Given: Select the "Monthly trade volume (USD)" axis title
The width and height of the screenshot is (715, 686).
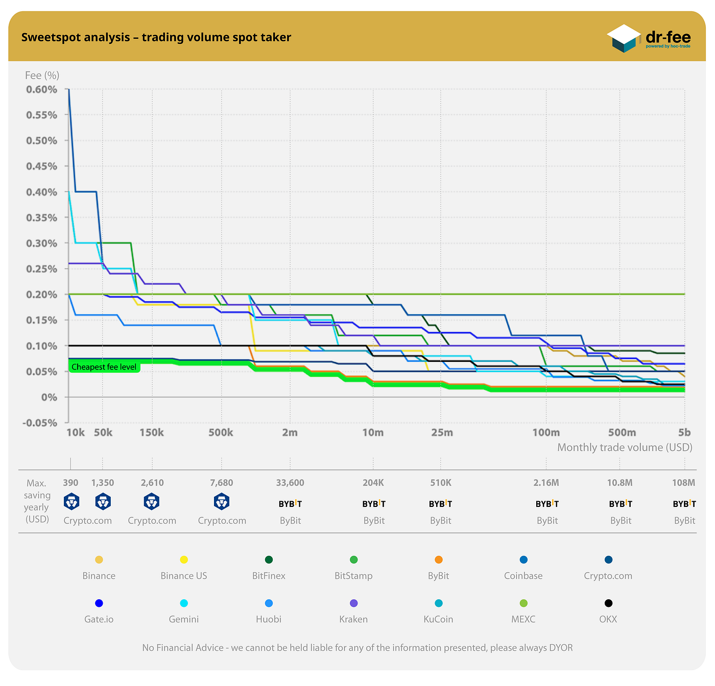Looking at the screenshot, I should (x=625, y=448).
